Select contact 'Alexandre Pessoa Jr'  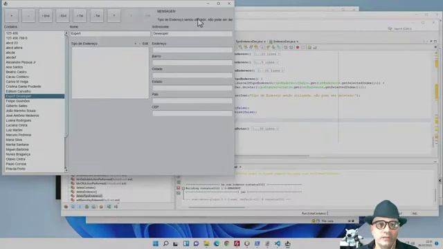click(x=35, y=62)
